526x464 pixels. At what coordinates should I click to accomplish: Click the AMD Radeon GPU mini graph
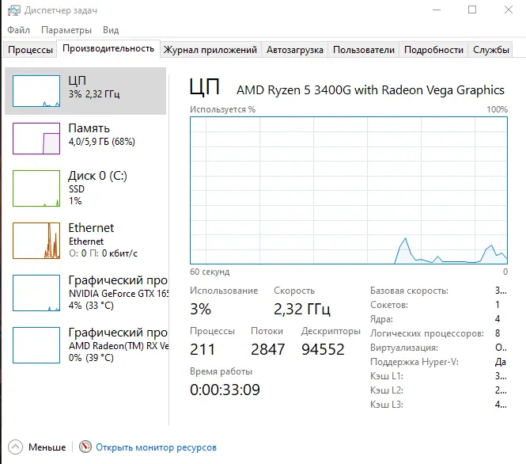coord(36,345)
